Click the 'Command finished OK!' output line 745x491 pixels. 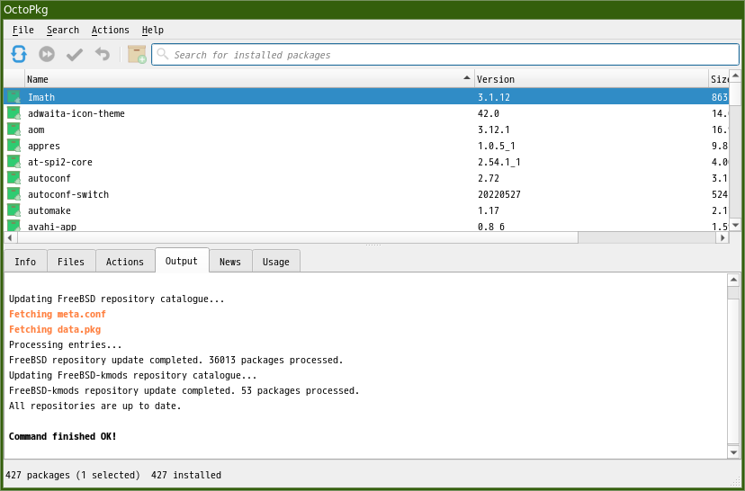coord(63,436)
